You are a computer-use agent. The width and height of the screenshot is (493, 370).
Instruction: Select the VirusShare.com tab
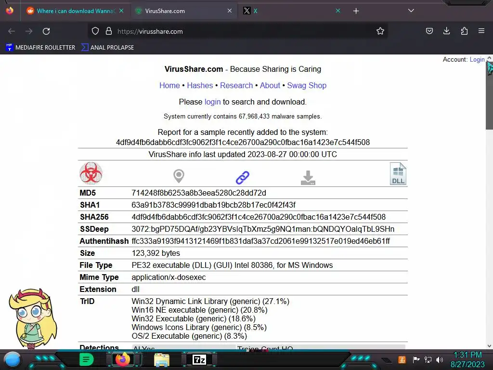tap(184, 11)
